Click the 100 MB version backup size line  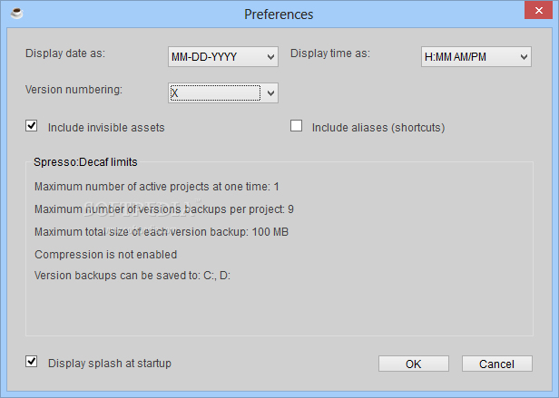pos(162,232)
